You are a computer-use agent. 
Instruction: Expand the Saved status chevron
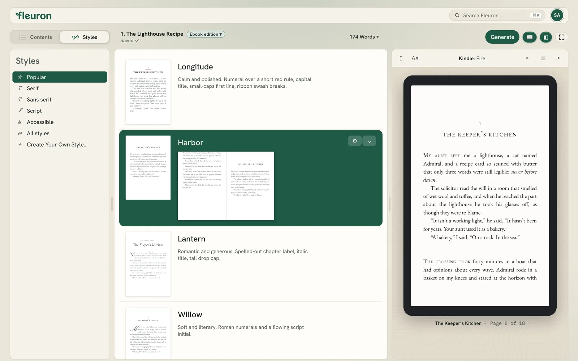[137, 41]
